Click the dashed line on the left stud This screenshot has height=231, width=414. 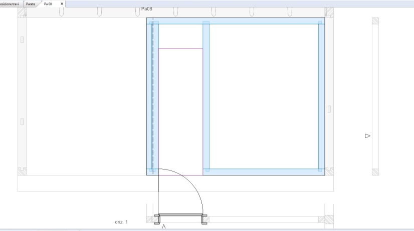point(152,100)
